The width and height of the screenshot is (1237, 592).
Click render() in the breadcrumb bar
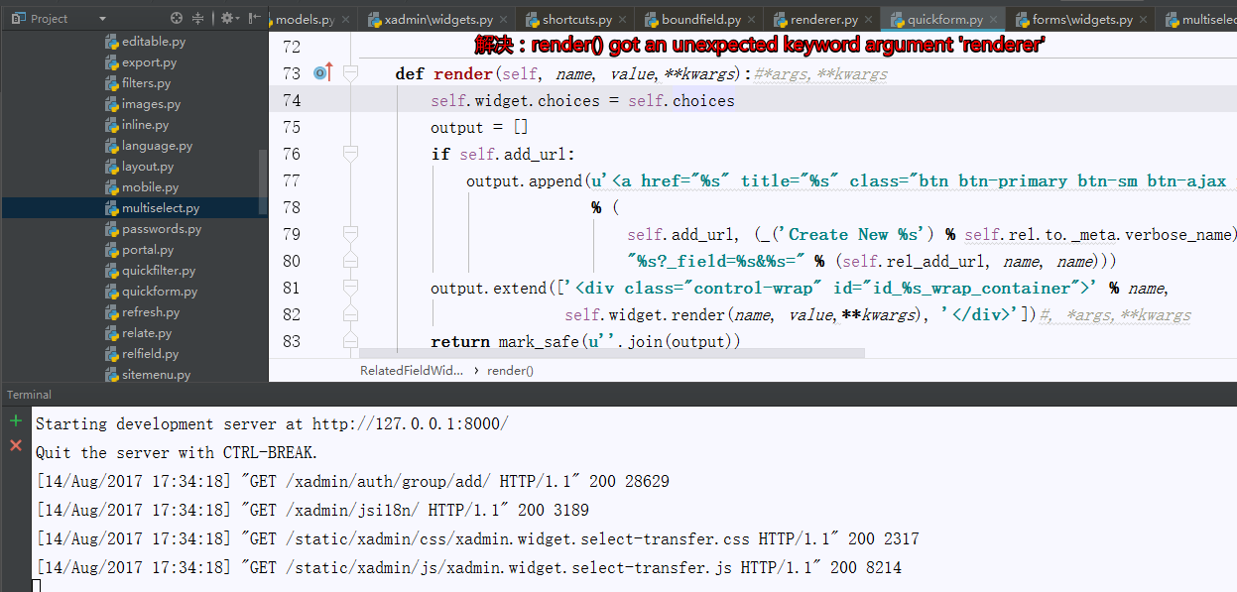coord(509,370)
